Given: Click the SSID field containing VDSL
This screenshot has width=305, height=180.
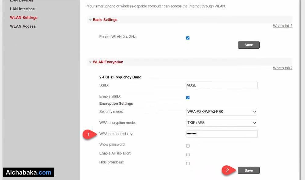Looking at the screenshot, I should (x=221, y=85).
